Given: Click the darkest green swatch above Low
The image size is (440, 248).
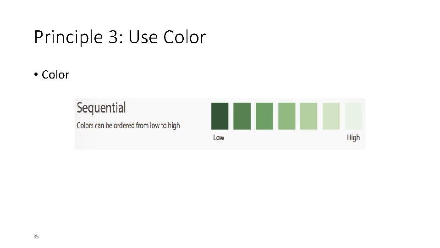Looking at the screenshot, I should point(220,116).
